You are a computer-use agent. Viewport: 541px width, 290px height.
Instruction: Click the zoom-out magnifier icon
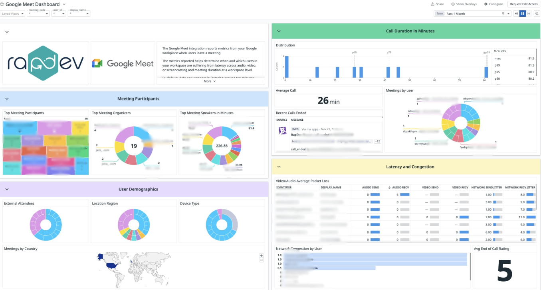tap(537, 14)
